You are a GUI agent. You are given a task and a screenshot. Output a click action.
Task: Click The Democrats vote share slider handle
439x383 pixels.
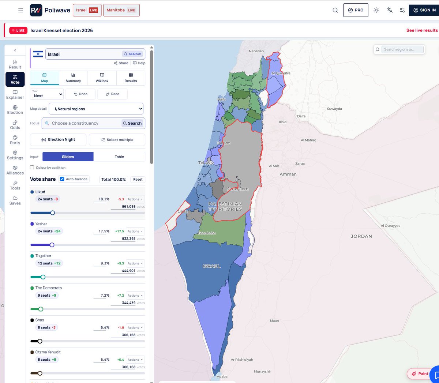pyautogui.click(x=41, y=309)
